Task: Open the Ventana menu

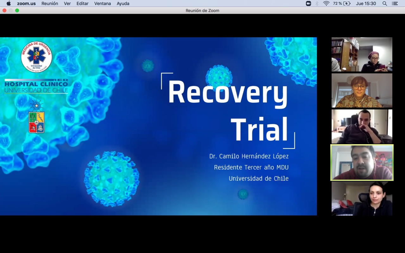Action: coord(103,3)
